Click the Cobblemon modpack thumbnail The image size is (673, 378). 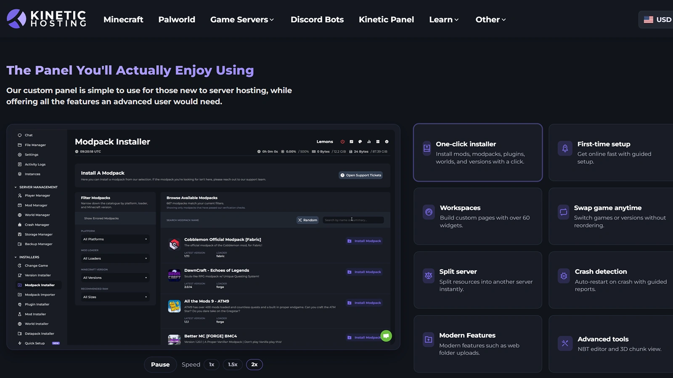point(174,244)
